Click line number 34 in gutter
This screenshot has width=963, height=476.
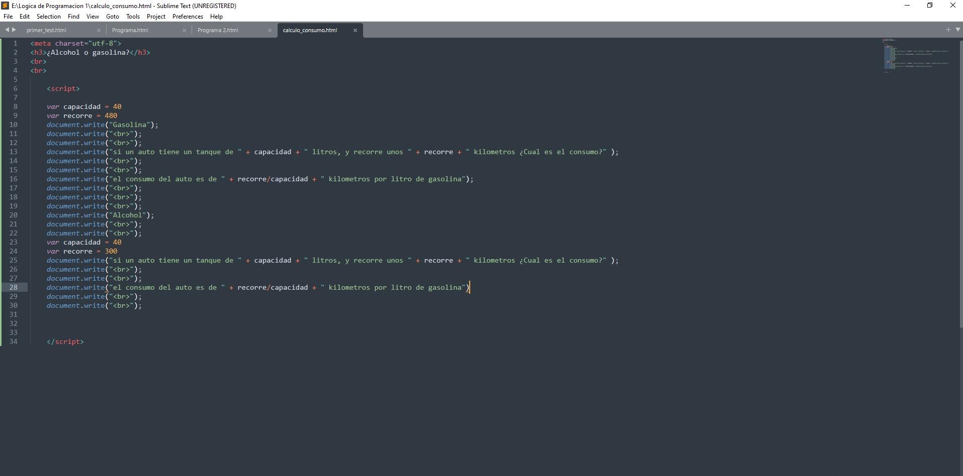click(x=14, y=341)
